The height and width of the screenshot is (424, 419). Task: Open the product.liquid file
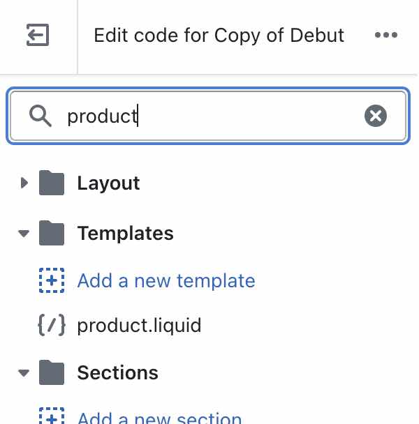139,325
